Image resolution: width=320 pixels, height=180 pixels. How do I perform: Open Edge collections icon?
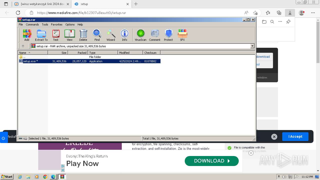(279, 13)
